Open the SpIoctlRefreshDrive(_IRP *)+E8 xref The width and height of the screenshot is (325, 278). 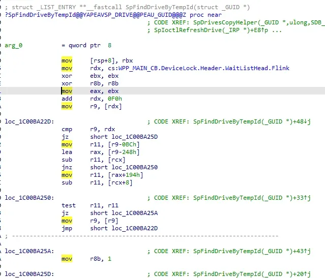pos(211,30)
